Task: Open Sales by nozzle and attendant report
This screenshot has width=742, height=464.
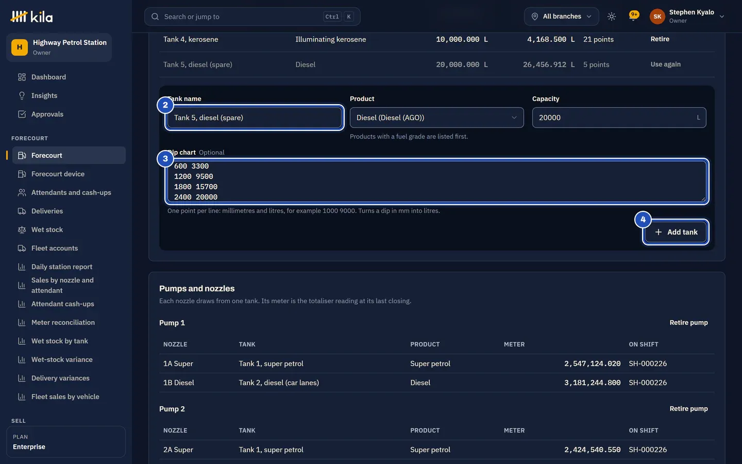Action: [x=69, y=285]
